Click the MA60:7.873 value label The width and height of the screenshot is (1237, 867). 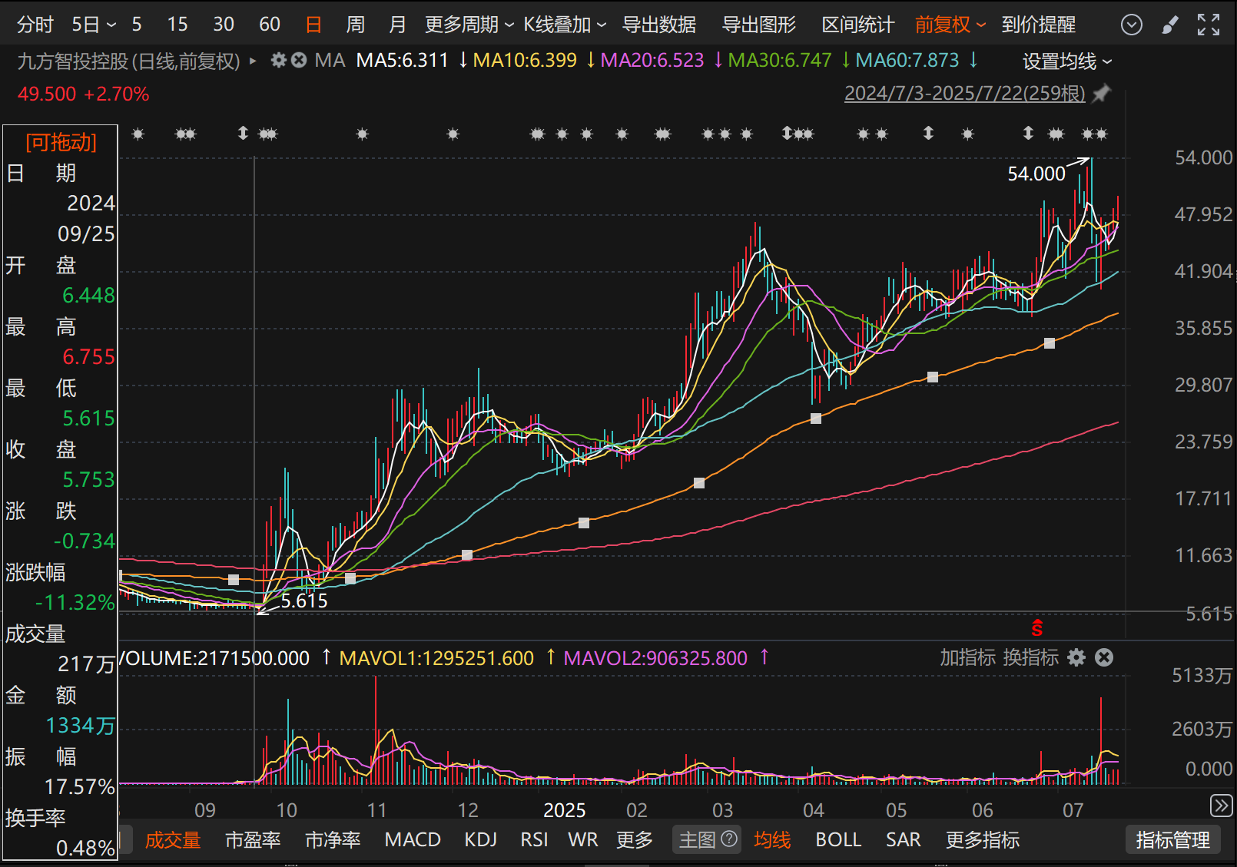coord(907,60)
